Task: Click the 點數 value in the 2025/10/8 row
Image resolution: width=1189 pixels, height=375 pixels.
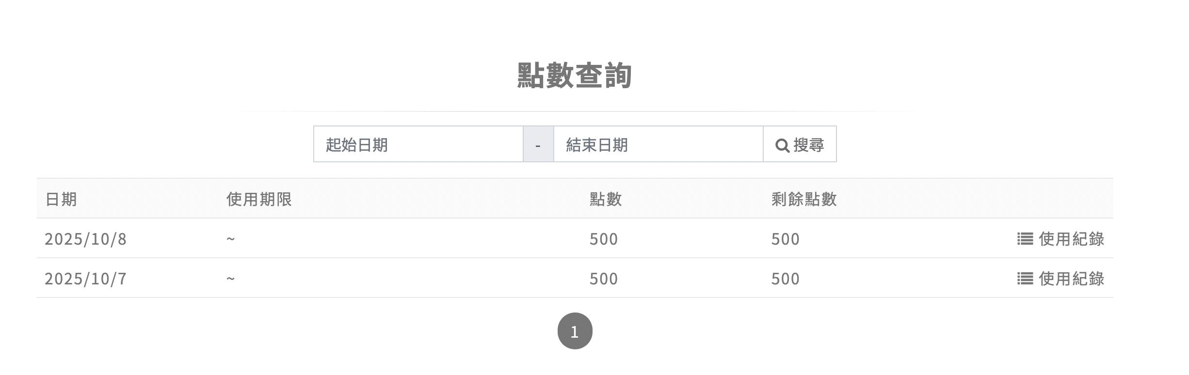Action: tap(604, 239)
